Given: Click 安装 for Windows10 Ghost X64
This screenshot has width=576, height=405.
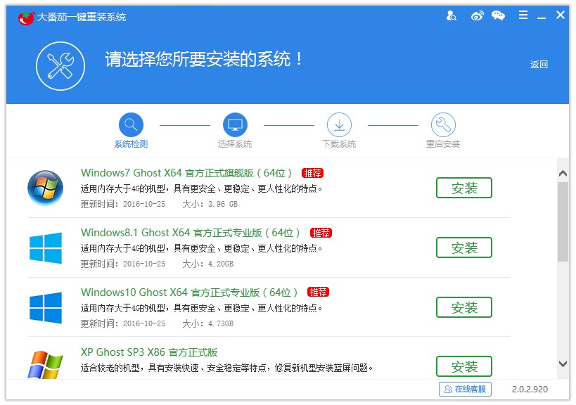Looking at the screenshot, I should click(463, 307).
